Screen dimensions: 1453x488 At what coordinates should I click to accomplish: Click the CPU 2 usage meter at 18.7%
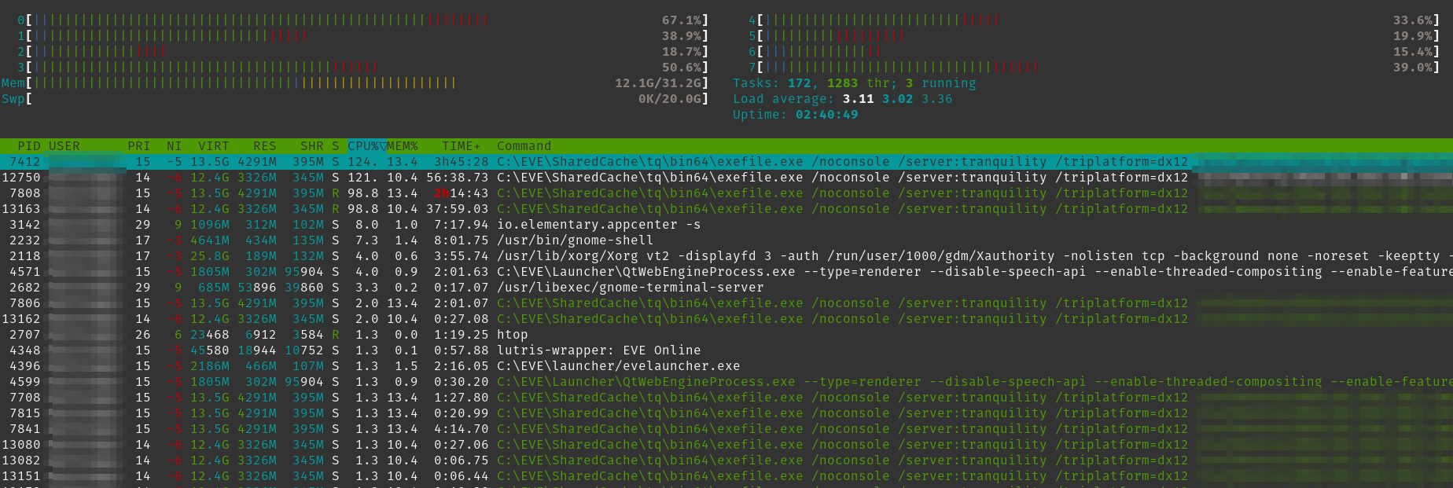pyautogui.click(x=363, y=52)
